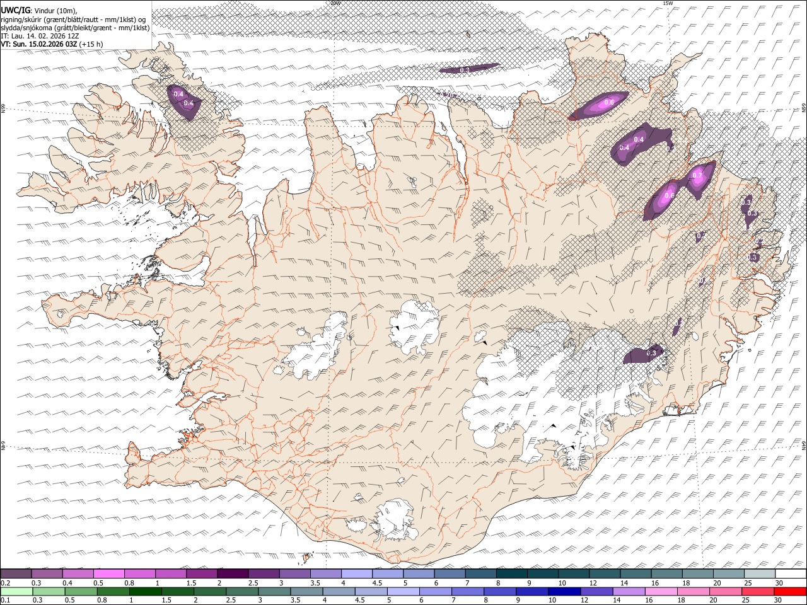
Task: Click the 0.1 palest green swatch in lower legend row
Action: click(16, 591)
